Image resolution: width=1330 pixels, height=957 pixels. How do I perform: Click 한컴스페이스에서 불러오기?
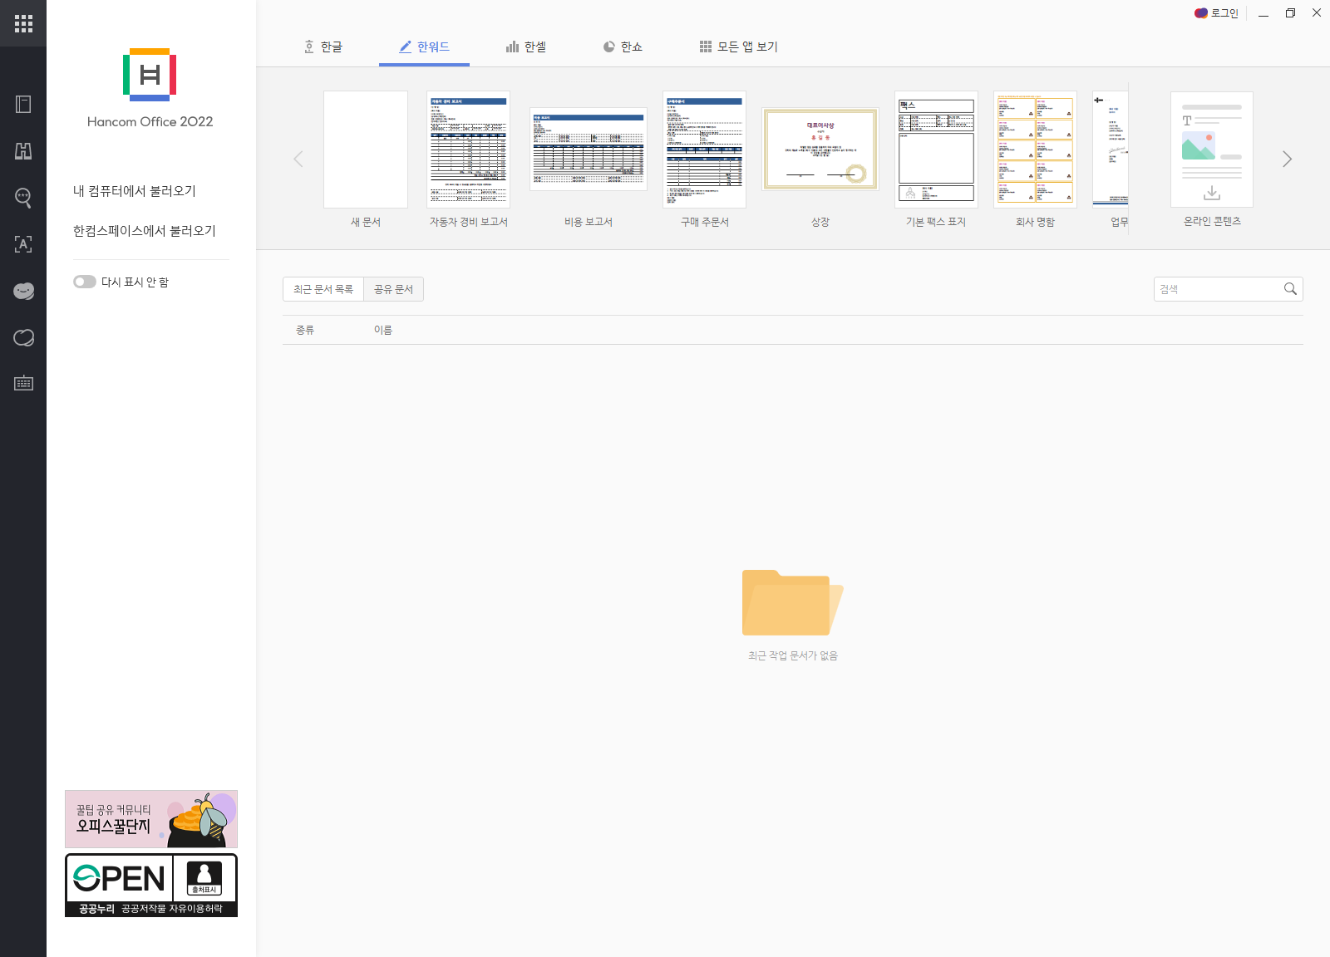(x=145, y=231)
